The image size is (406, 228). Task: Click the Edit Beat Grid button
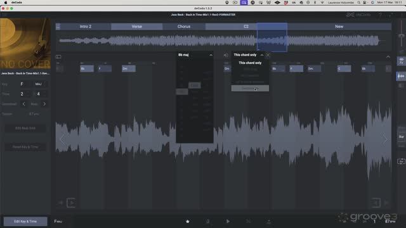[x=25, y=128]
